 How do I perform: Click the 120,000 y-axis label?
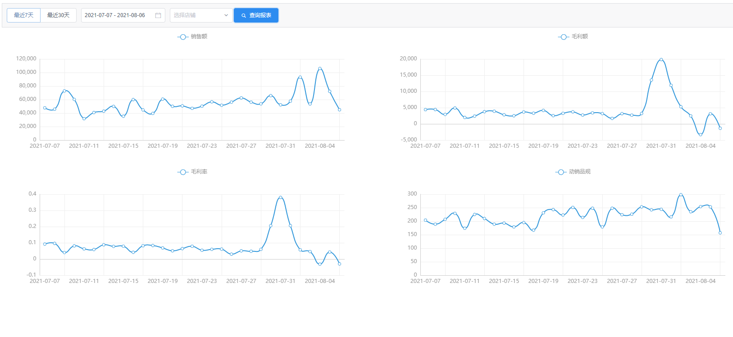26,59
